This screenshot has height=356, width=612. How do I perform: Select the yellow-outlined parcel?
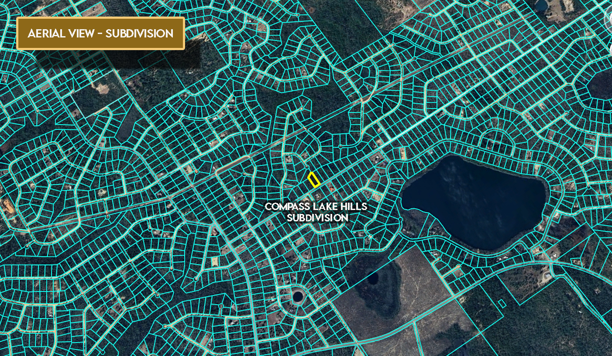[x=314, y=180]
